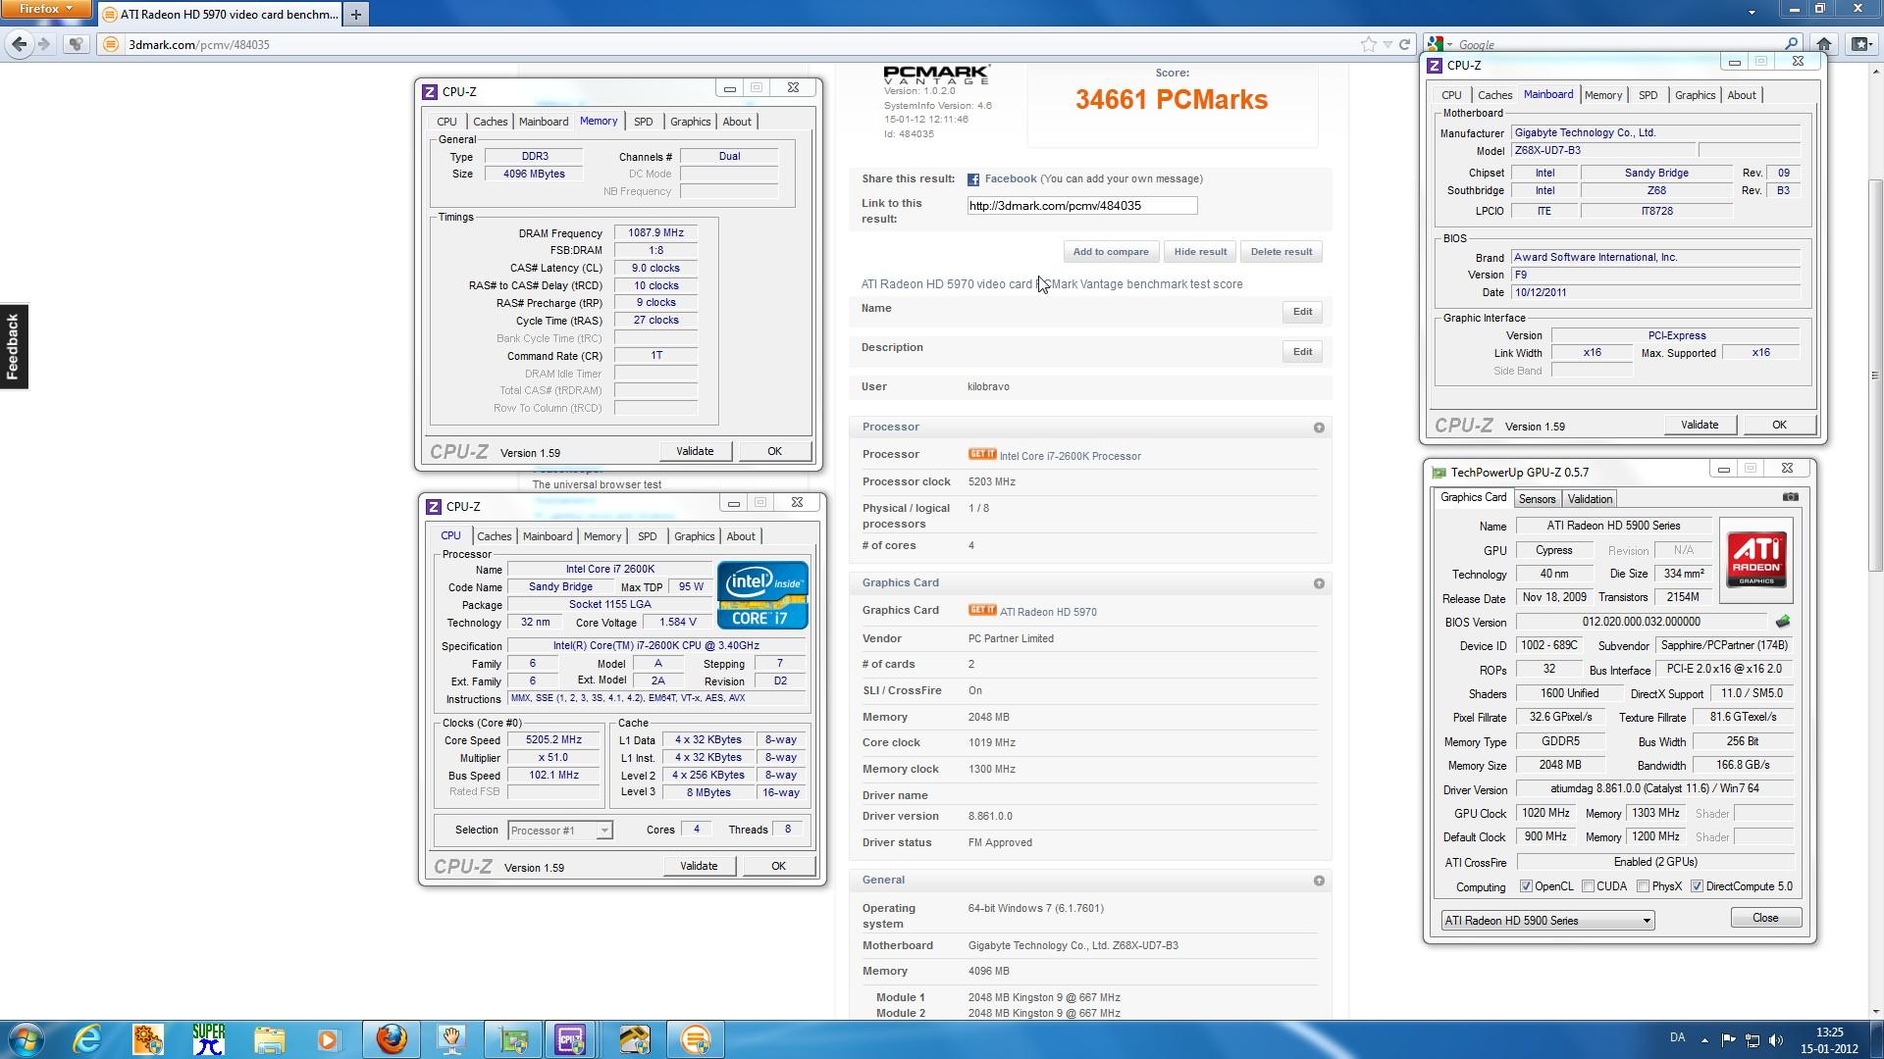Viewport: 1884px width, 1059px height.
Task: Click the GPU-Z BIOS save chip icon
Action: pyautogui.click(x=1783, y=622)
